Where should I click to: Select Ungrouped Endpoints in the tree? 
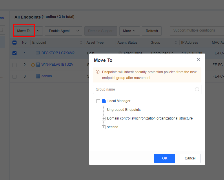[124, 110]
